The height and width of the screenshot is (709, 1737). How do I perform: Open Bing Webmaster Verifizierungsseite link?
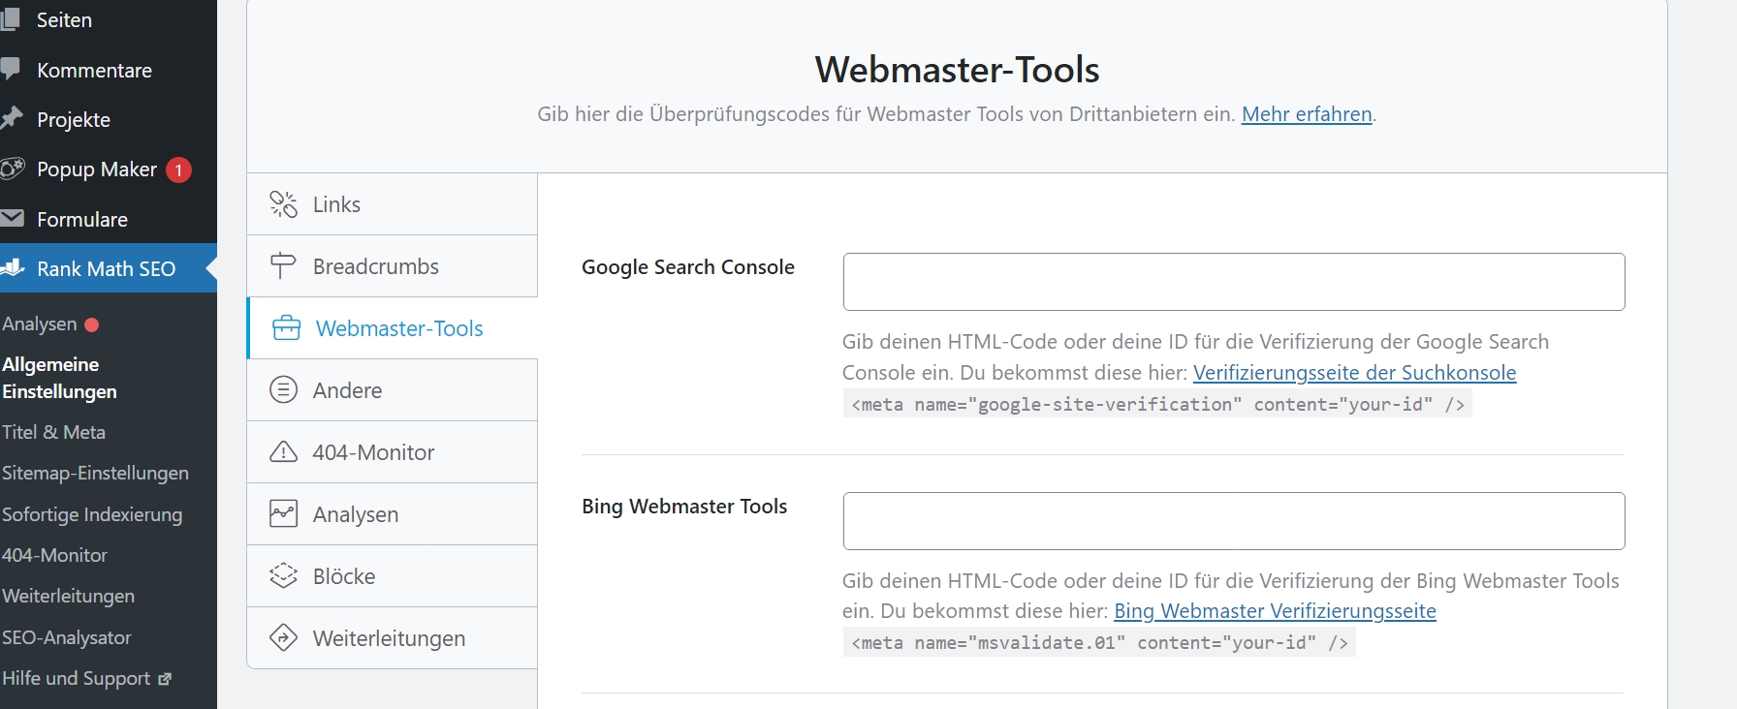(1275, 611)
